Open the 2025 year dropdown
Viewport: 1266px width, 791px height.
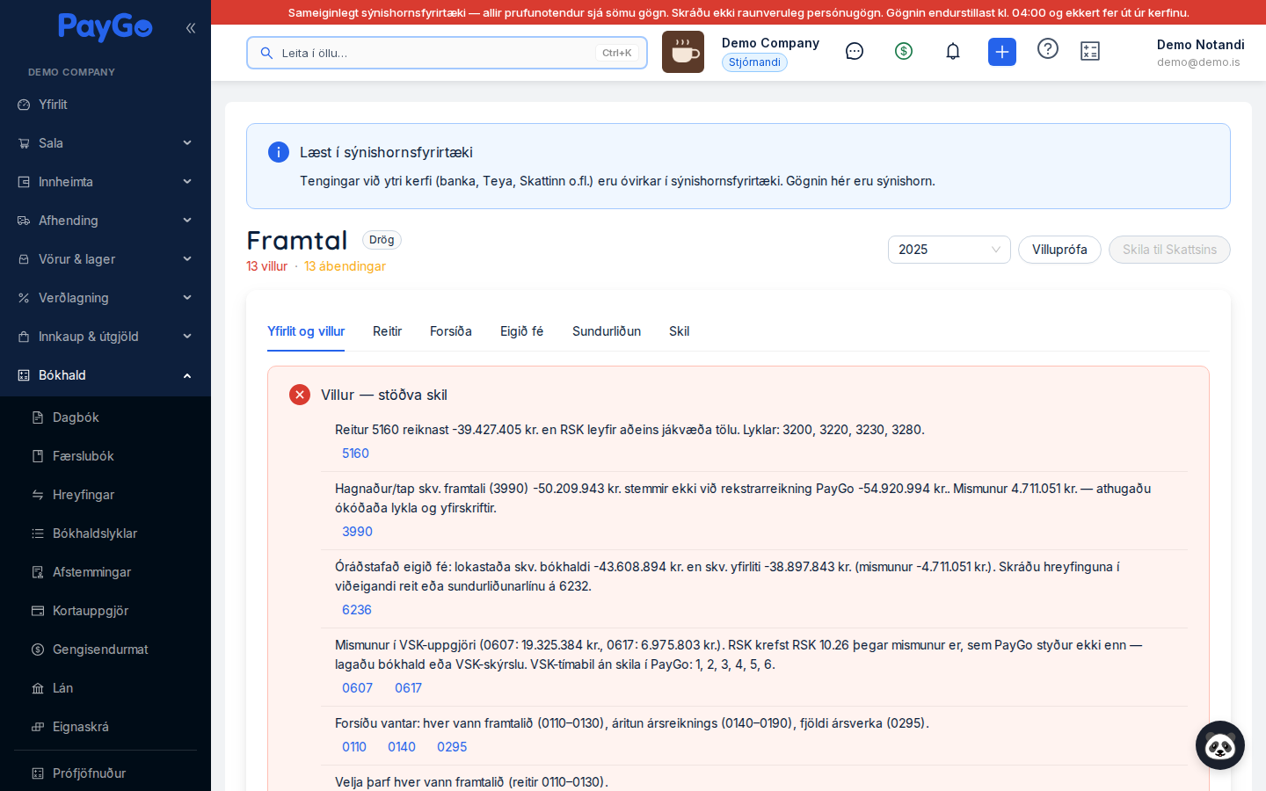949,250
